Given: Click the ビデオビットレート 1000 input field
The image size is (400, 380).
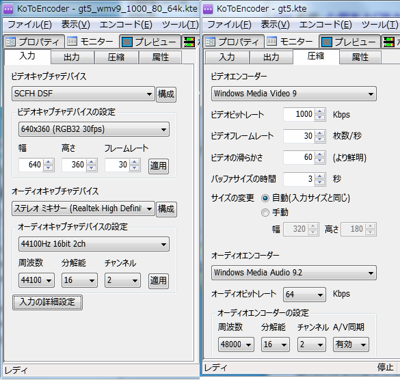Looking at the screenshot, I should click(x=299, y=114).
